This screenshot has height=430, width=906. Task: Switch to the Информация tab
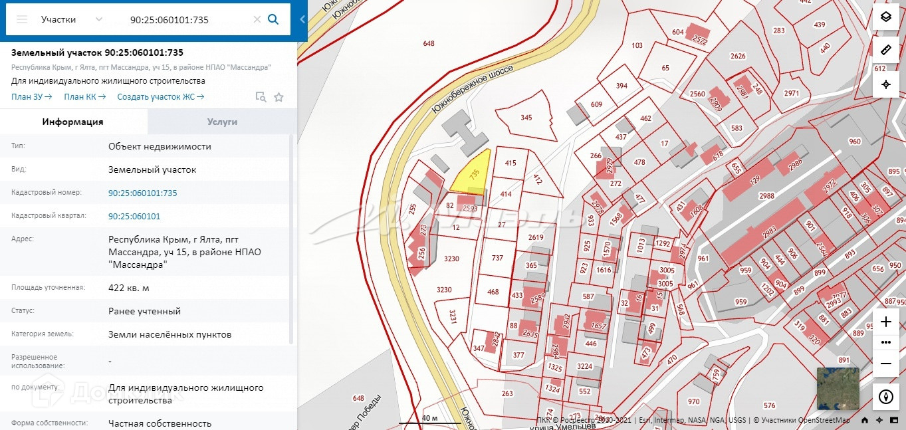(72, 122)
